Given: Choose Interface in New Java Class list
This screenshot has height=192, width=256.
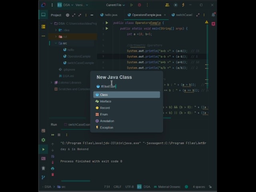Looking at the screenshot, I should click(126, 101).
